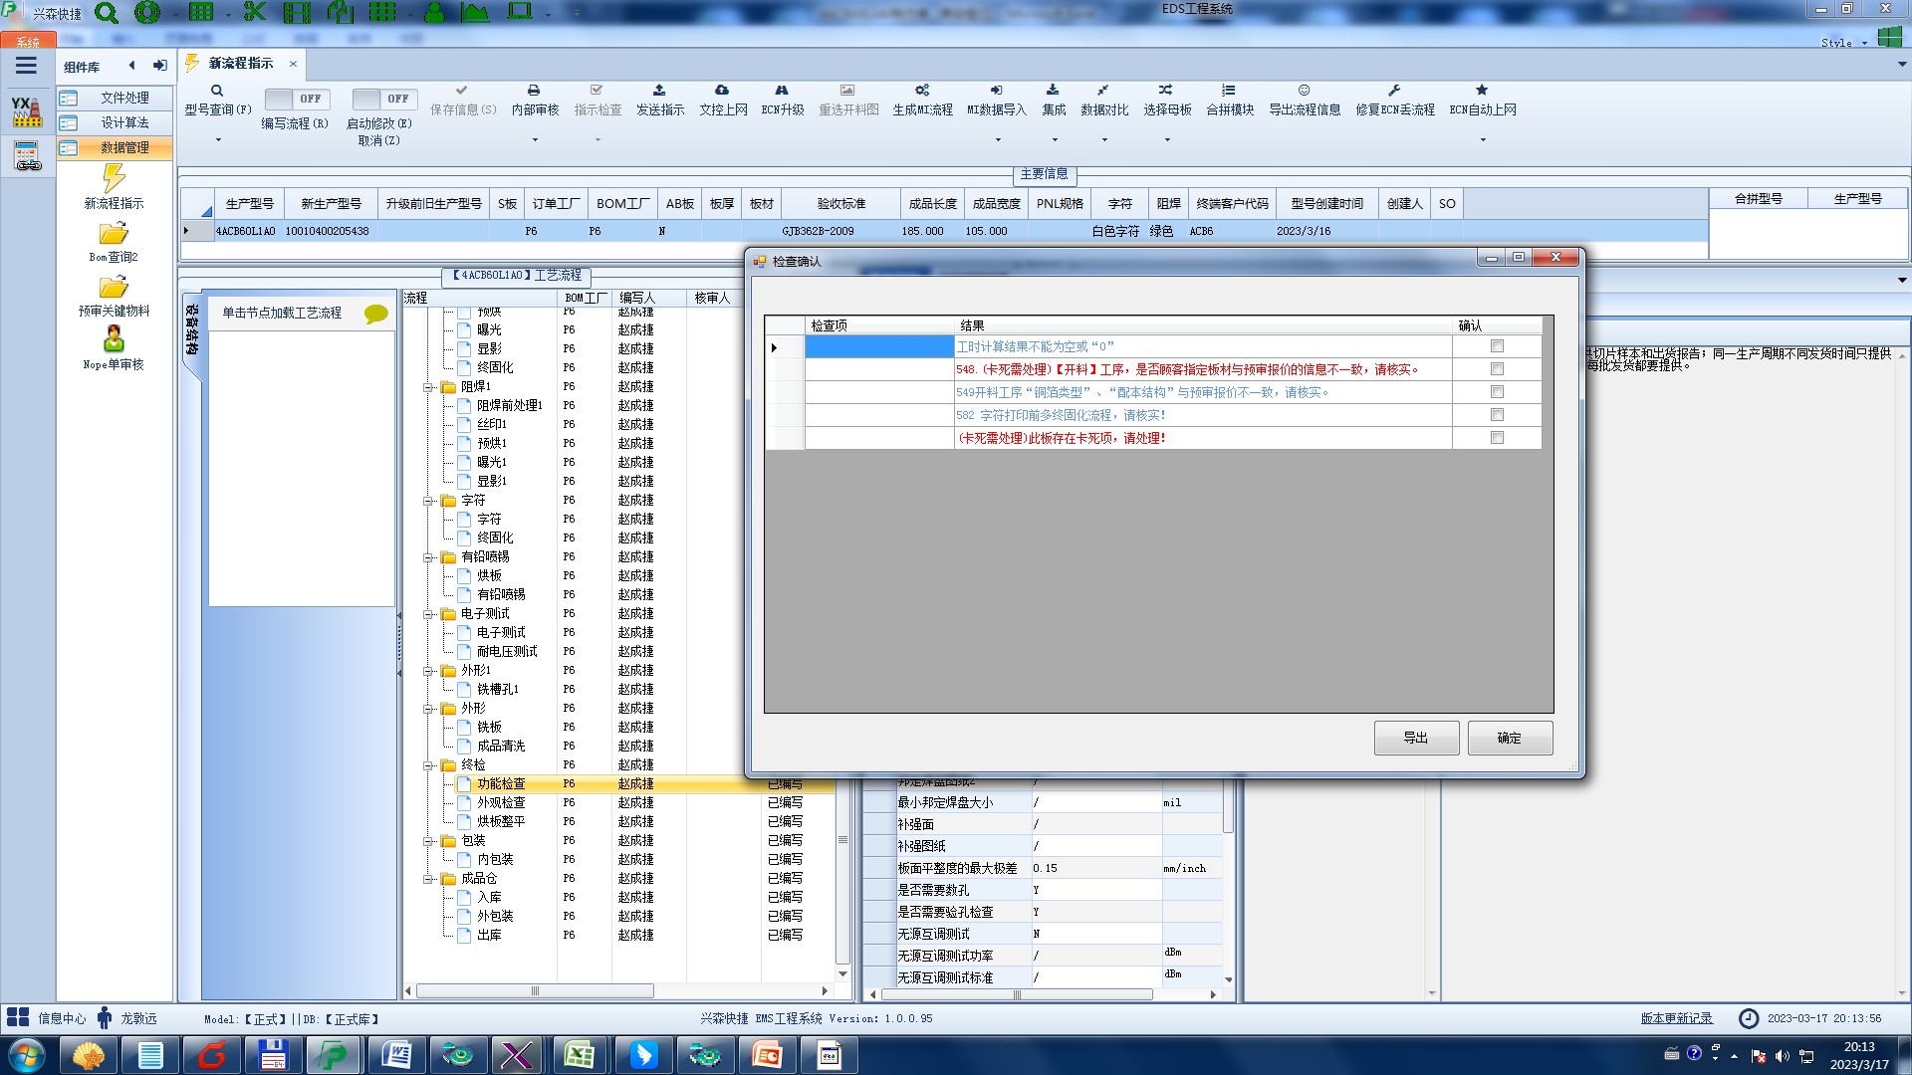Screen dimensions: 1912x1075
Task: Check the confirm box for 工时计算结果 row
Action: (1497, 346)
